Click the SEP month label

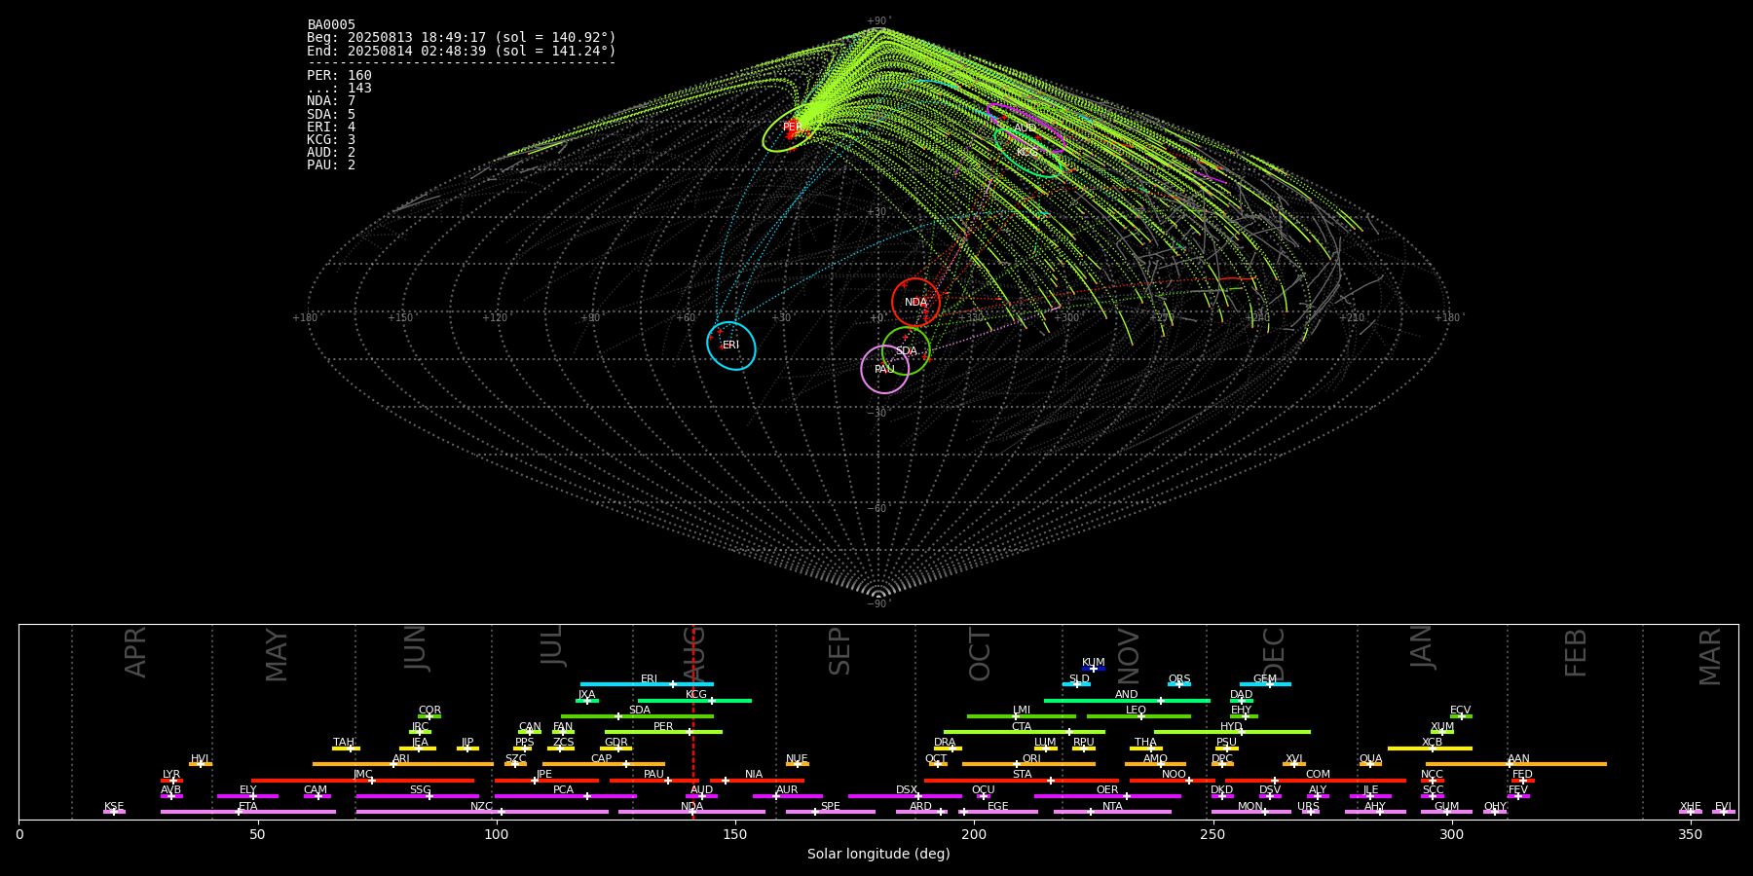839,651
